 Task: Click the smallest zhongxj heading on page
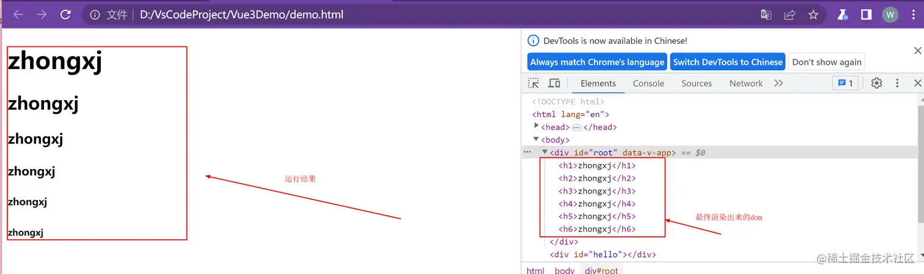click(x=26, y=232)
